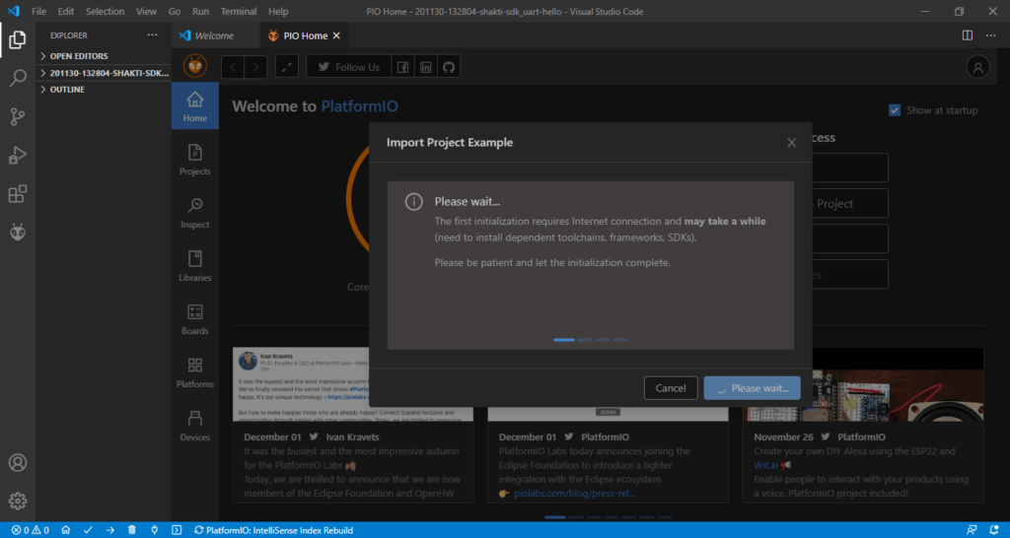Expand the Outline section

coord(103,90)
